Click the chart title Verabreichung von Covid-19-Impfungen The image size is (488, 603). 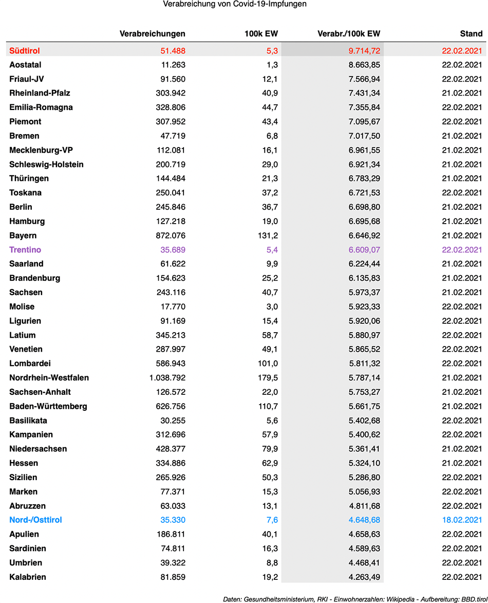pyautogui.click(x=235, y=4)
